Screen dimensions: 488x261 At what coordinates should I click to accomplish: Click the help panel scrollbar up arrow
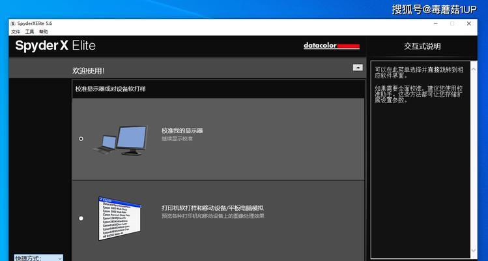point(474,69)
